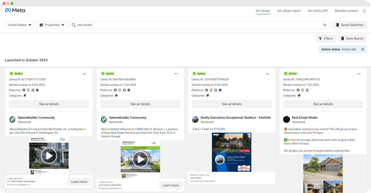This screenshot has width=371, height=193.
Task: Click Messenger platform icon on ad 1291878071990029
Action: pyautogui.click(x=220, y=90)
